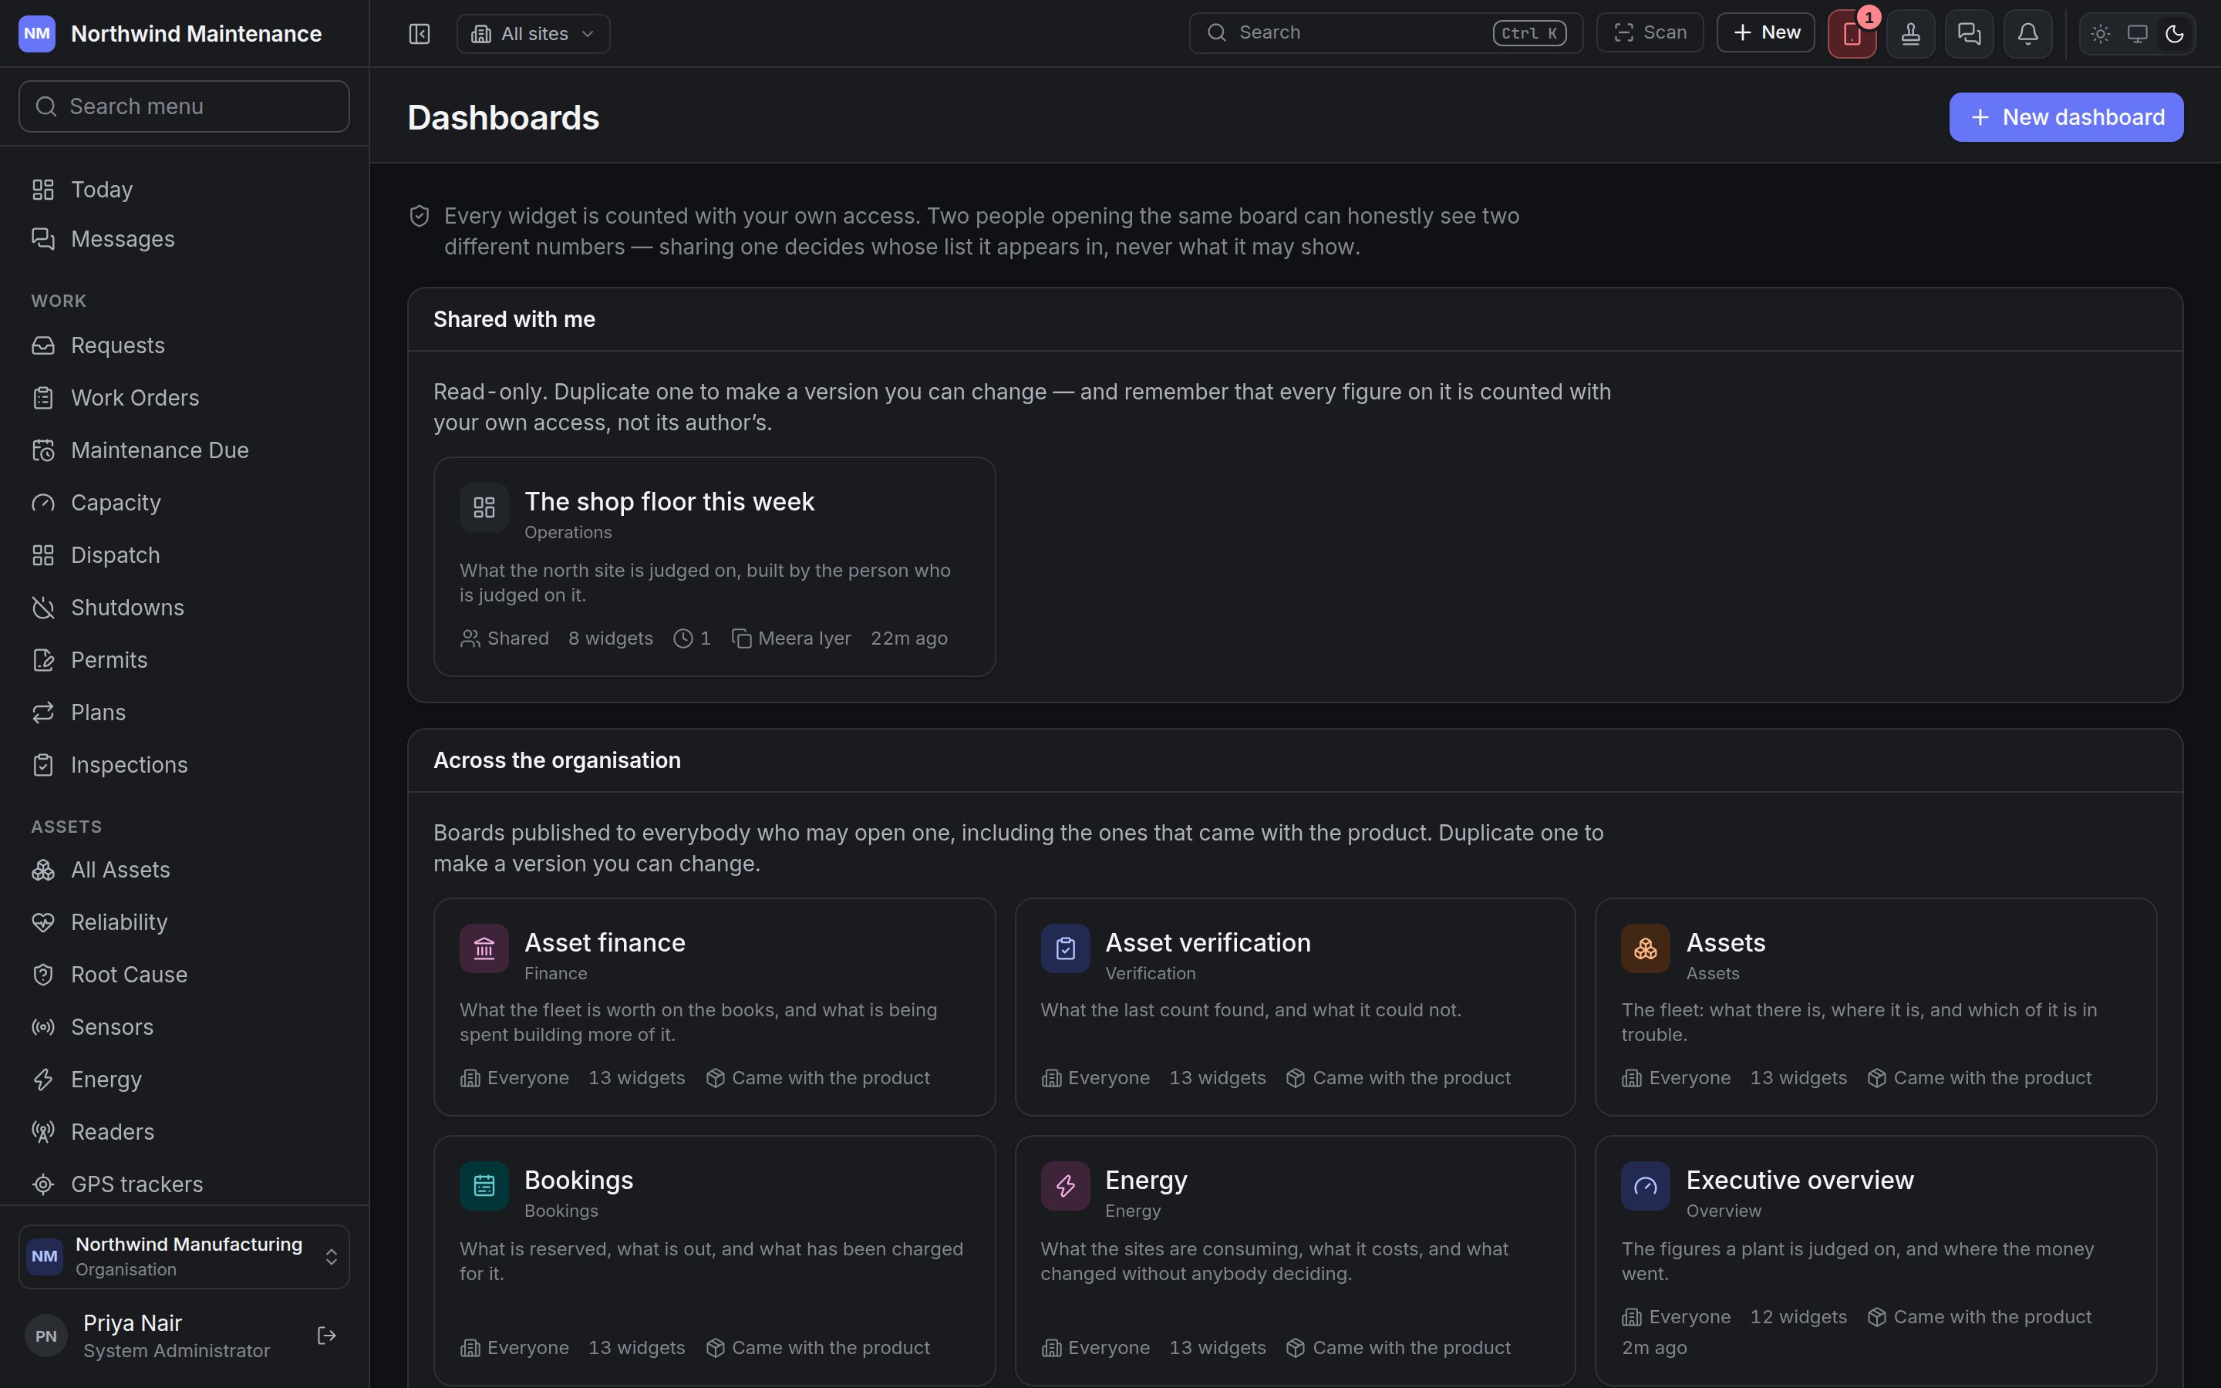Screen dimensions: 2221x1388
Task: Click the Root Cause shield icon
Action: click(x=43, y=975)
